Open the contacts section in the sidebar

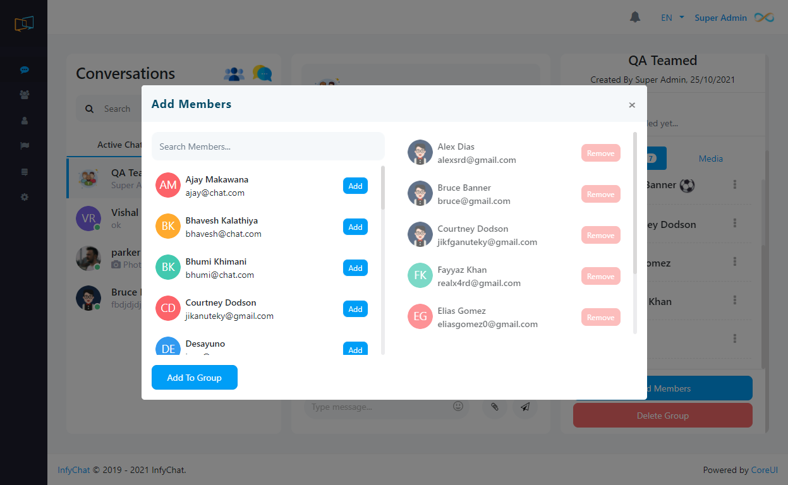pyautogui.click(x=24, y=120)
